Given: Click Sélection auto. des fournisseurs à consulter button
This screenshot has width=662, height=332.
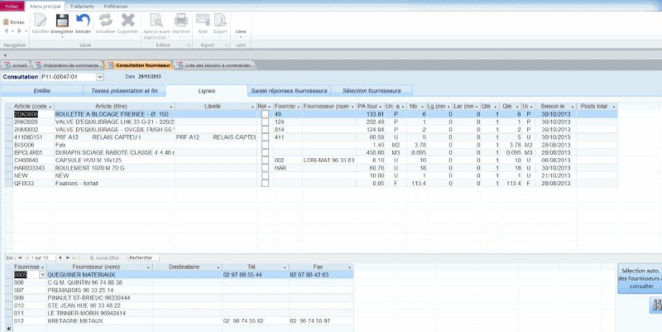Looking at the screenshot, I should (640, 279).
